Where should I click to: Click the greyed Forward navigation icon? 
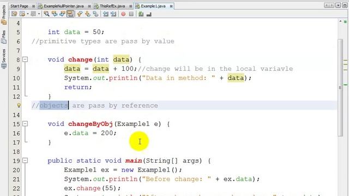coord(33,14)
